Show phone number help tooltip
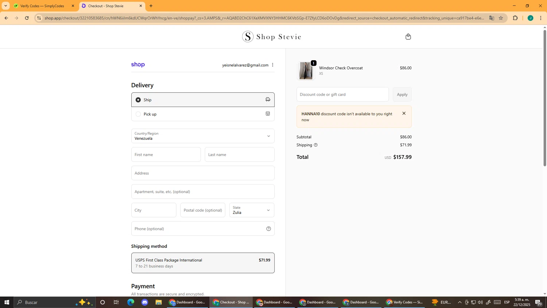 coord(268,229)
